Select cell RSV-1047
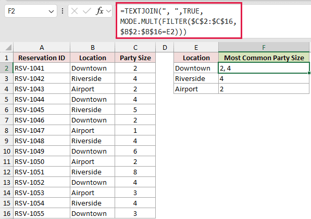Image resolution: width=311 pixels, height=219 pixels. [42, 130]
